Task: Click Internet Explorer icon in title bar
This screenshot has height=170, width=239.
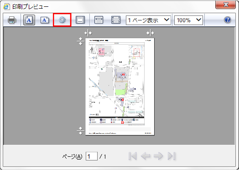Action: (x=6, y=7)
